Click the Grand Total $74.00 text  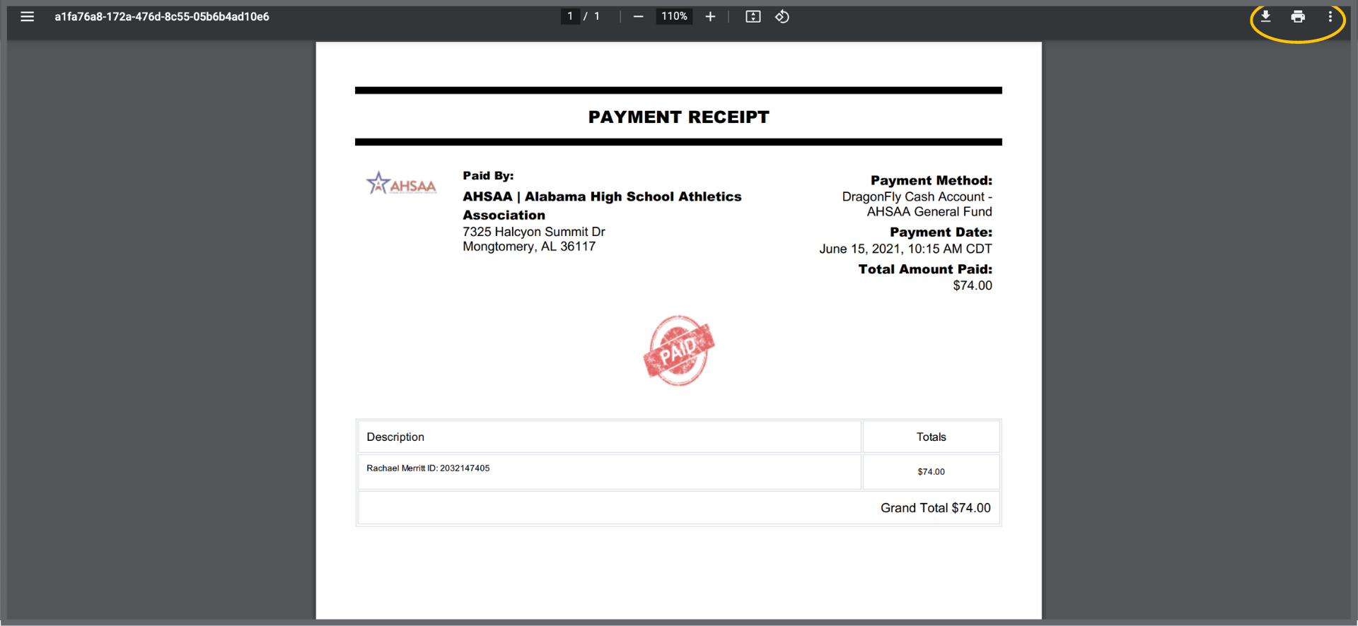pos(935,508)
